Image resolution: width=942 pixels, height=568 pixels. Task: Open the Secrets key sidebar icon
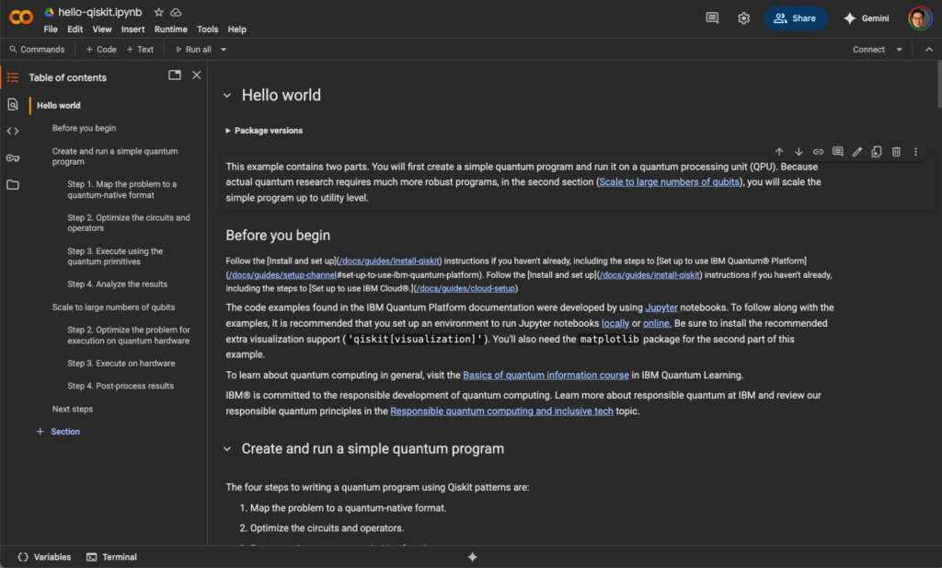point(13,158)
